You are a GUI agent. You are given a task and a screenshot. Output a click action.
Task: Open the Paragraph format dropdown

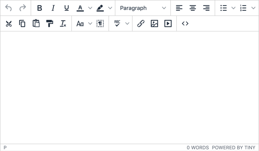[143, 8]
